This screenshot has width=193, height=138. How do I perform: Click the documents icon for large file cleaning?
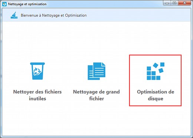tap(96, 71)
